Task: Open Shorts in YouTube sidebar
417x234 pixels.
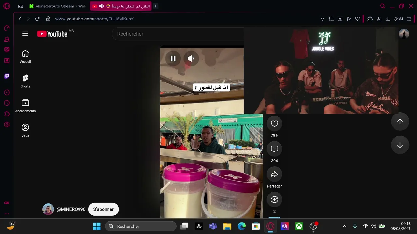Action: 25,81
